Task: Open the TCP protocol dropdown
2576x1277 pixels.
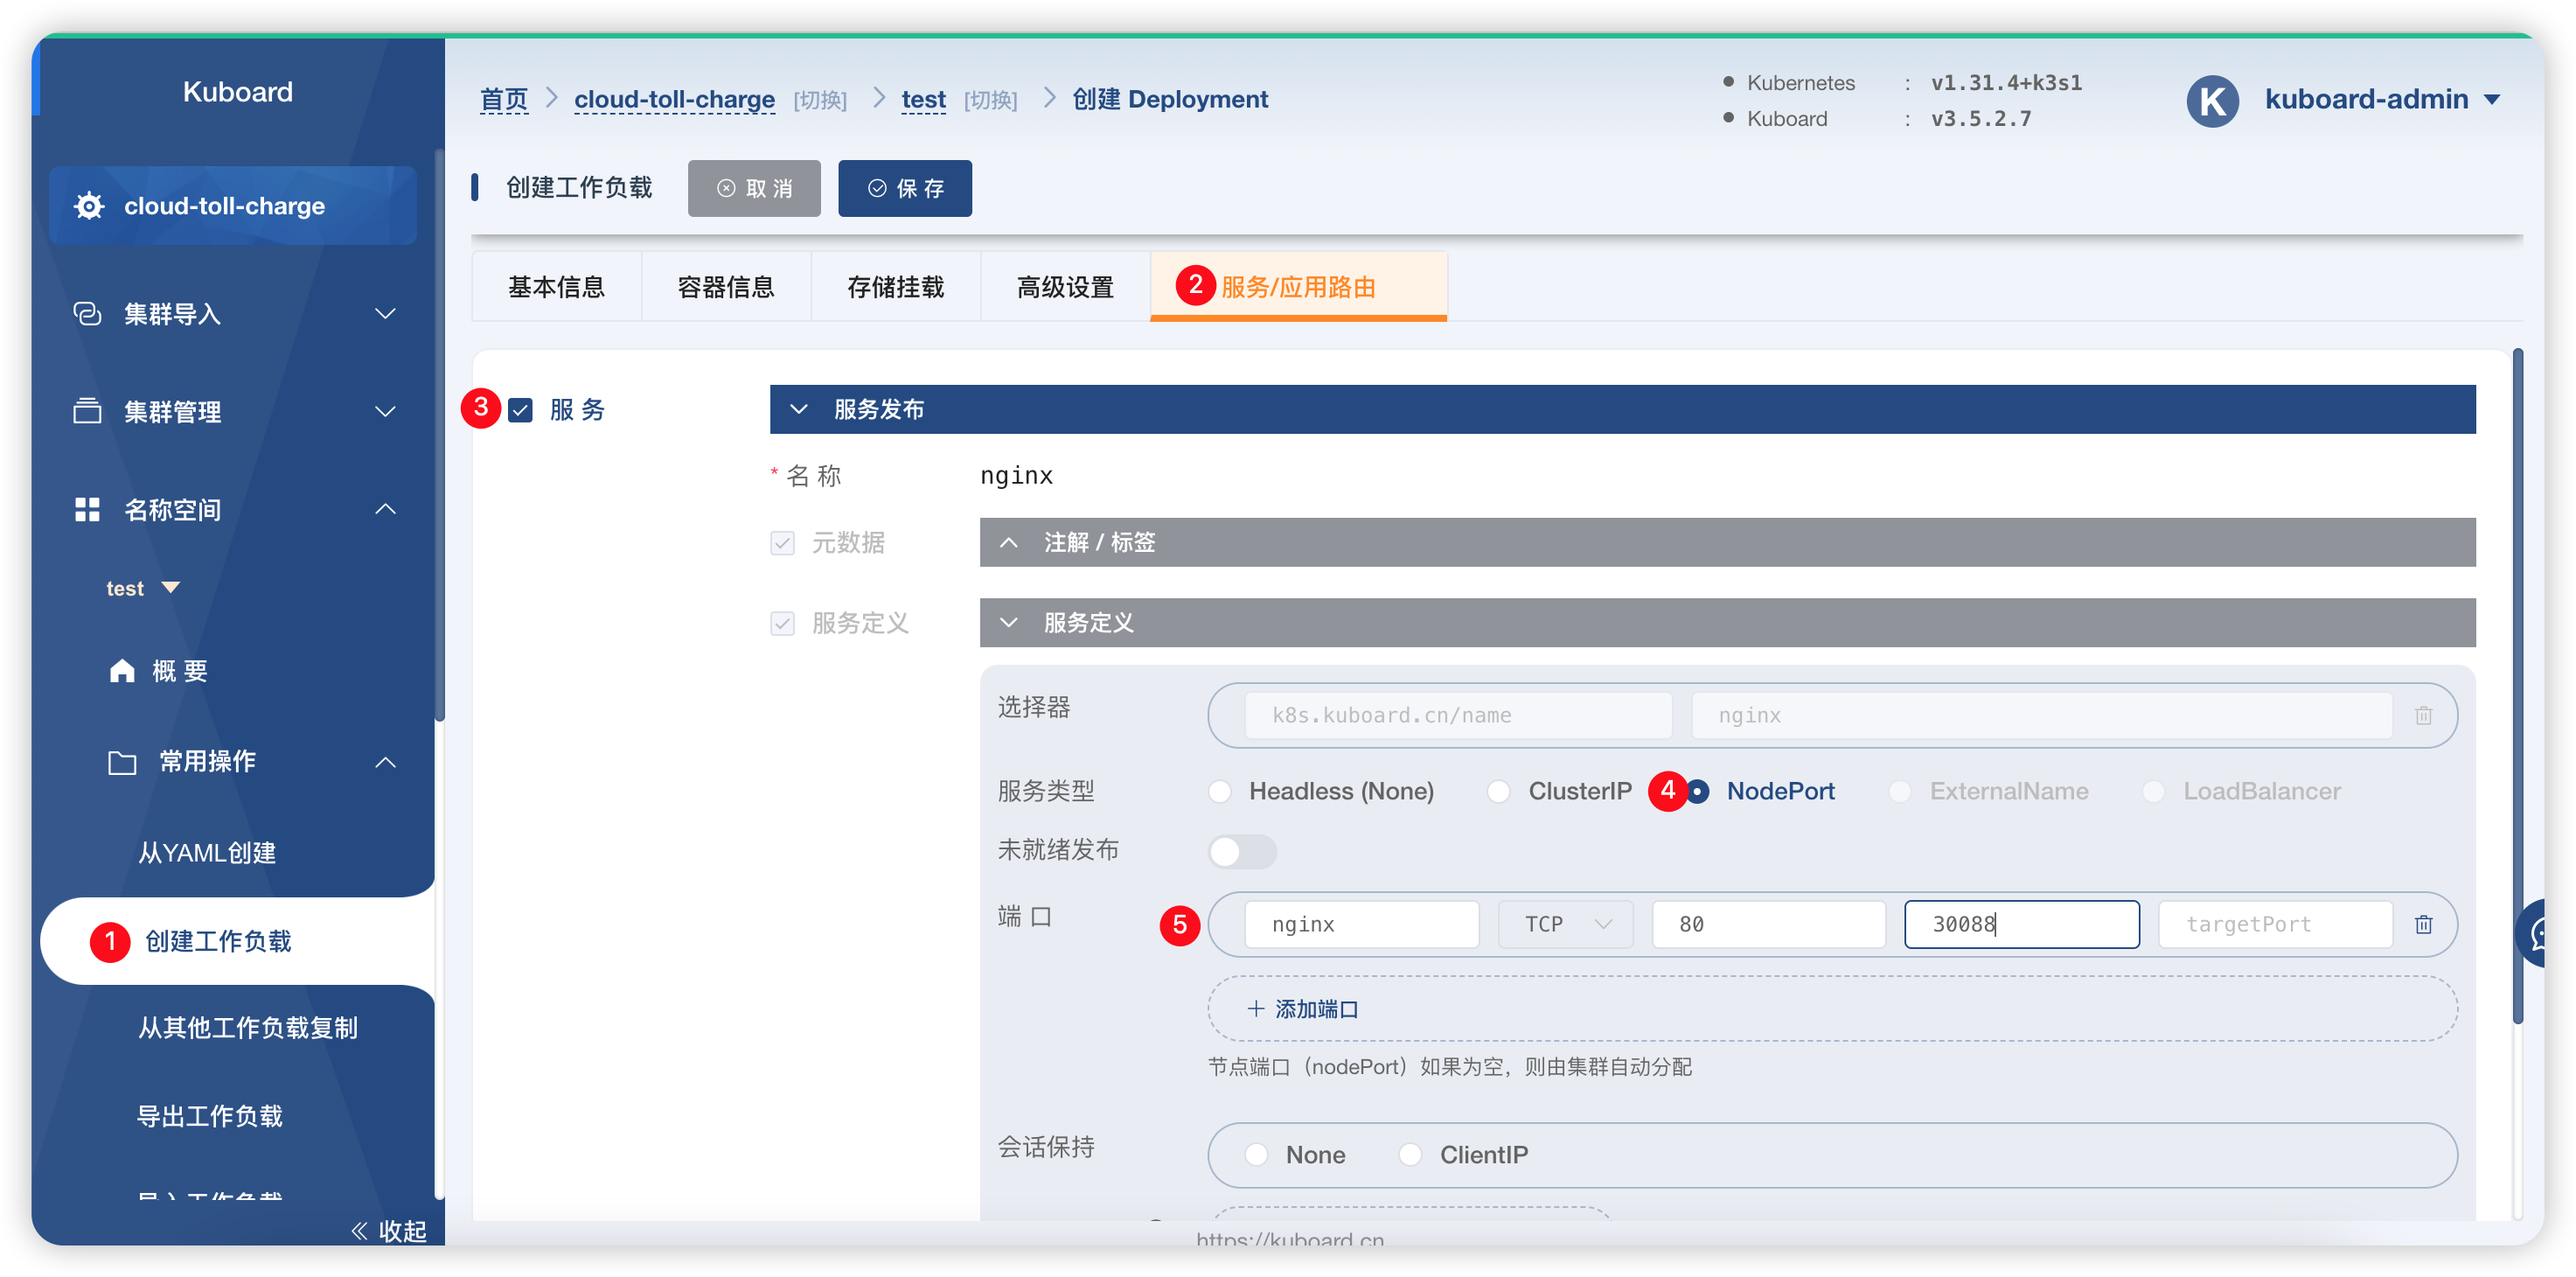Action: click(x=1565, y=924)
